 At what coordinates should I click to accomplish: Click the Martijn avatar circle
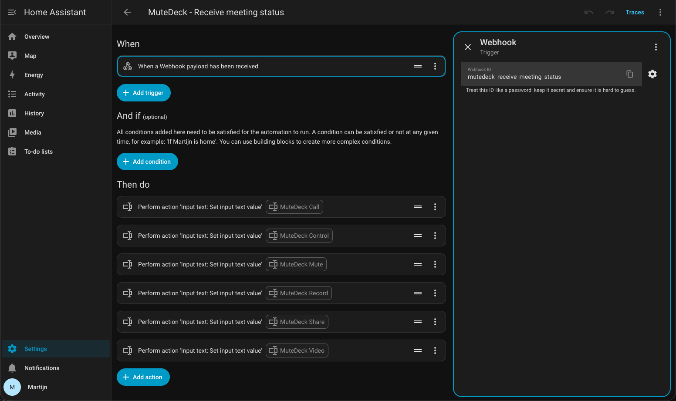click(12, 387)
